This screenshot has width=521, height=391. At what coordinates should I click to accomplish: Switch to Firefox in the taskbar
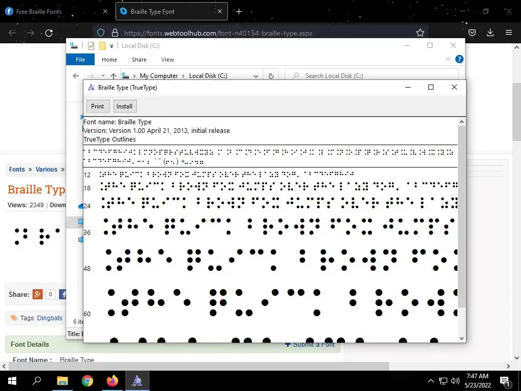pos(112,381)
